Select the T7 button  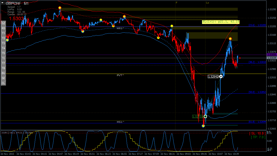[3, 63]
